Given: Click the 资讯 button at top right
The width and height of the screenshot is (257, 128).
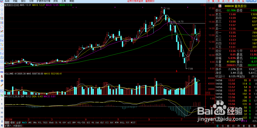Looking at the screenshot, I should 221,1.
